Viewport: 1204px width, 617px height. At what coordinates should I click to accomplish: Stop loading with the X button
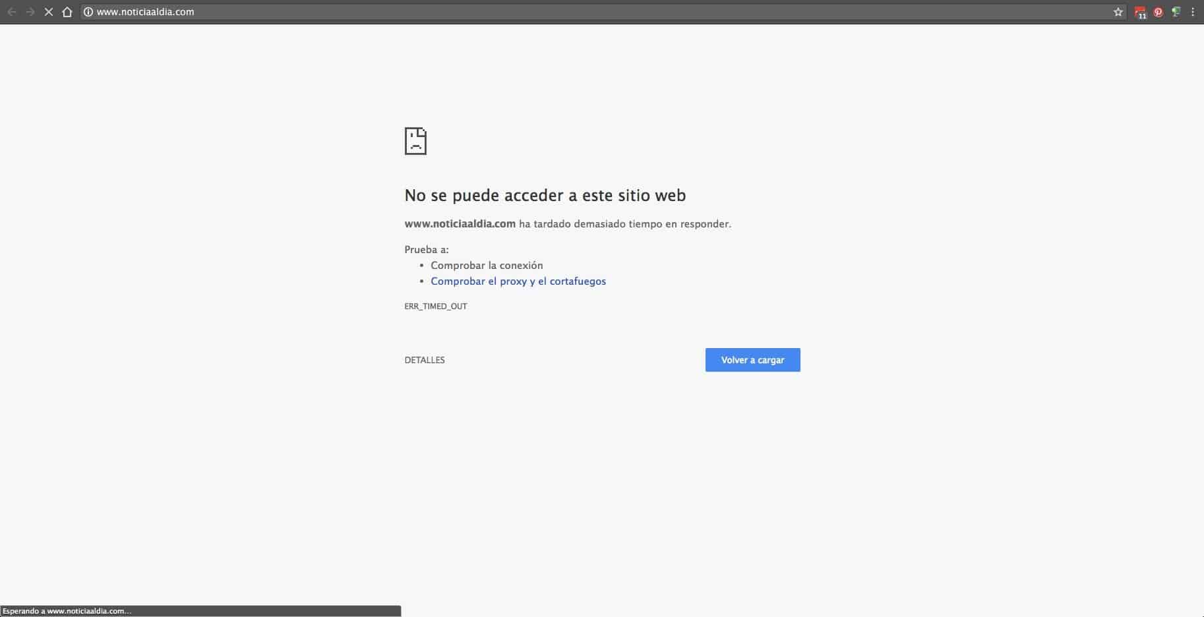click(x=48, y=12)
